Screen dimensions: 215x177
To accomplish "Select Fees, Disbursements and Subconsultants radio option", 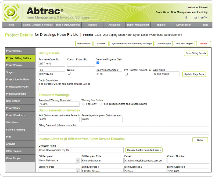I will [100, 104].
